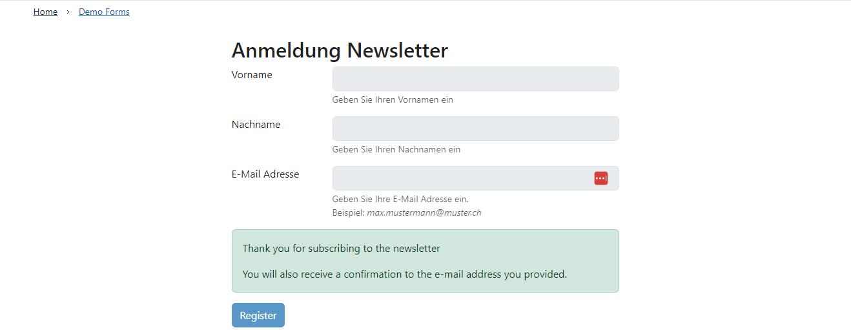Click the Vorname field label
Screen dimensions: 851x330
(252, 75)
